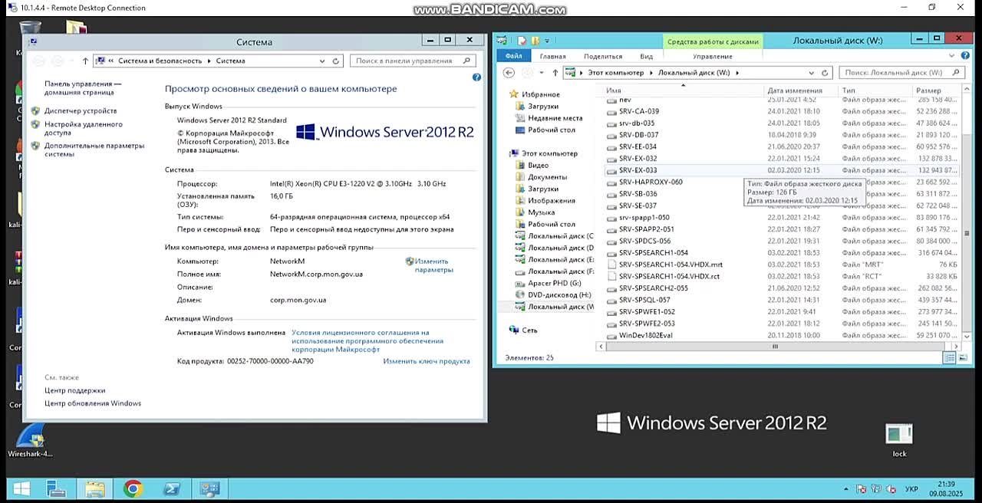This screenshot has width=982, height=503.
Task: Select the SRV-HAPROXY-060 file
Action: click(x=650, y=182)
